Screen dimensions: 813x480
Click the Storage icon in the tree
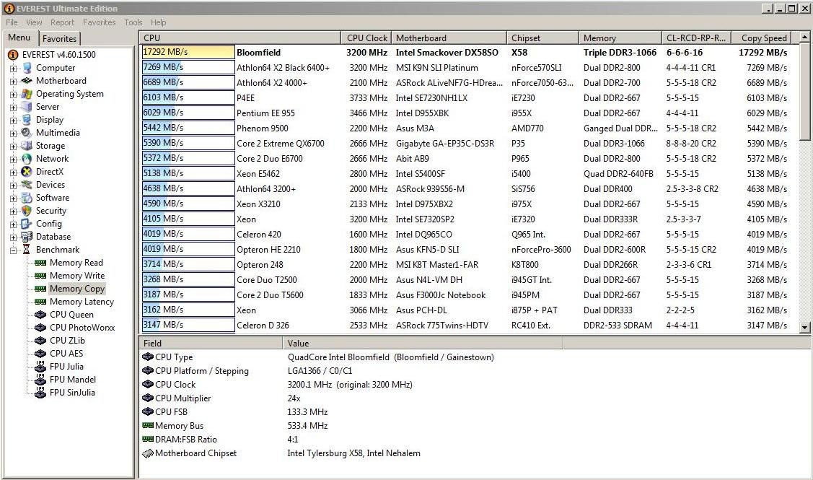click(x=27, y=146)
